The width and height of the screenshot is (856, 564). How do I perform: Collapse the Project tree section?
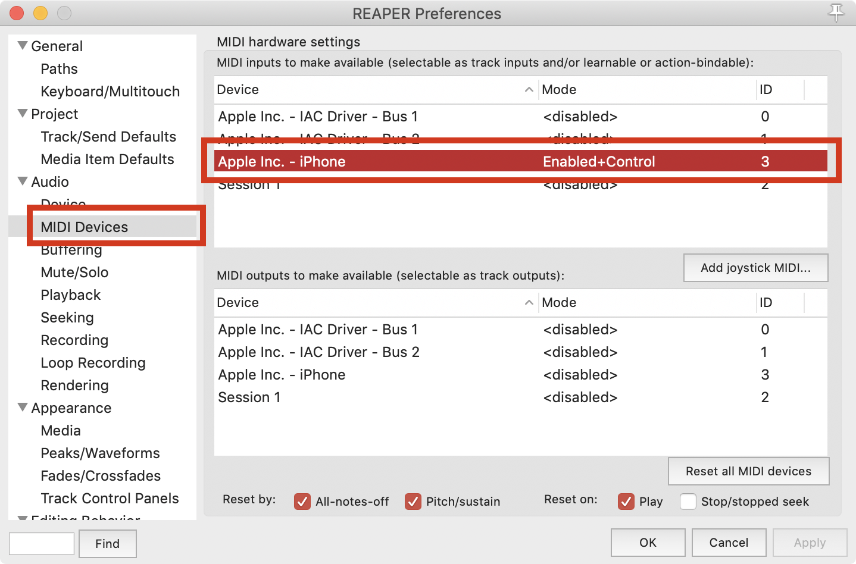[x=23, y=113]
